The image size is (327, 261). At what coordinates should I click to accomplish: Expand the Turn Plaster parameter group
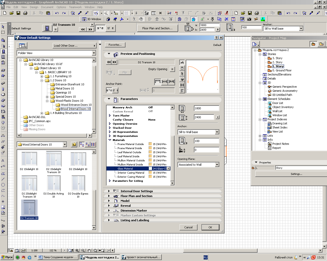pos(110,115)
